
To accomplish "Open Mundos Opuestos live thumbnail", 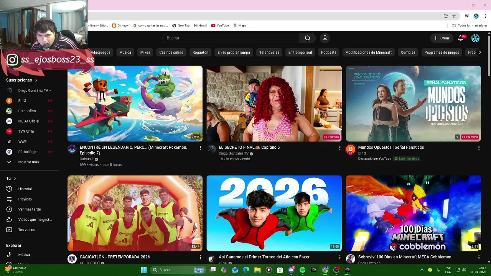I will tap(414, 103).
